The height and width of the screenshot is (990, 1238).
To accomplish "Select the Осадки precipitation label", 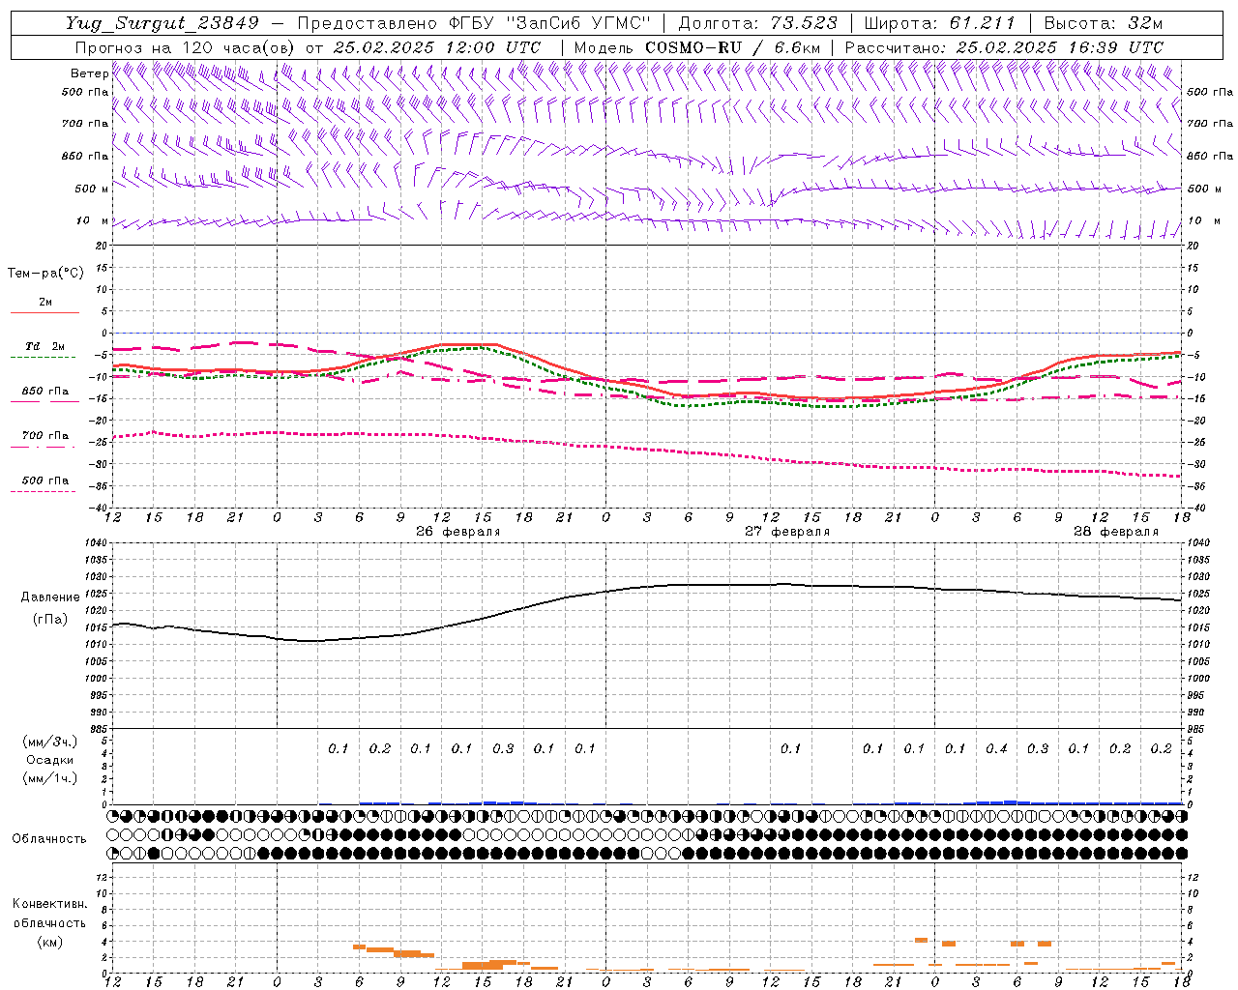I will pyautogui.click(x=50, y=760).
